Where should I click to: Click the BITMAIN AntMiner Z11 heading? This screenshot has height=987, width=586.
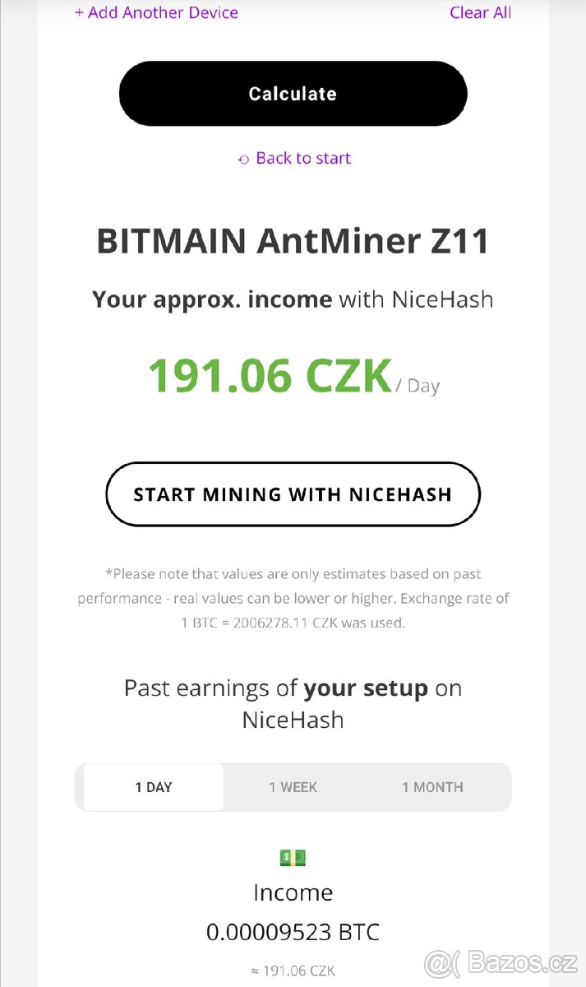(x=293, y=240)
